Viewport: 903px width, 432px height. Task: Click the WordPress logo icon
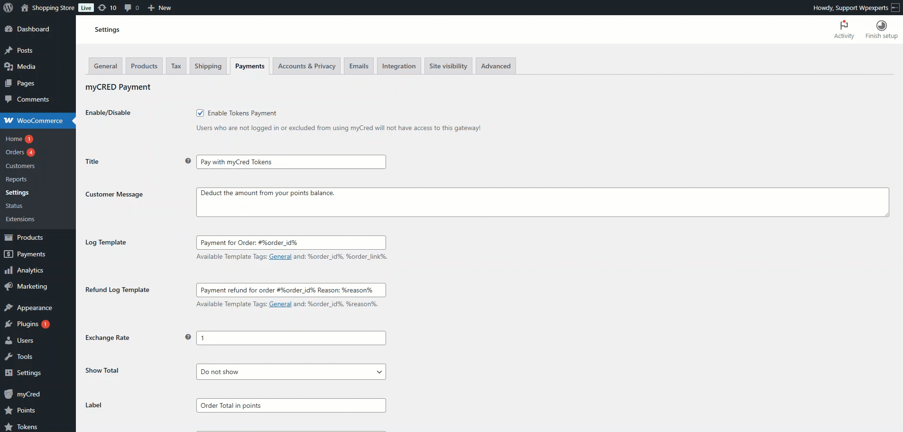(x=8, y=8)
